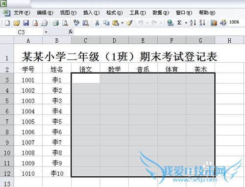Viewport: 245px width, 187px height.
Task: Expand the Redo history dropdown arrow
Action: point(161,23)
